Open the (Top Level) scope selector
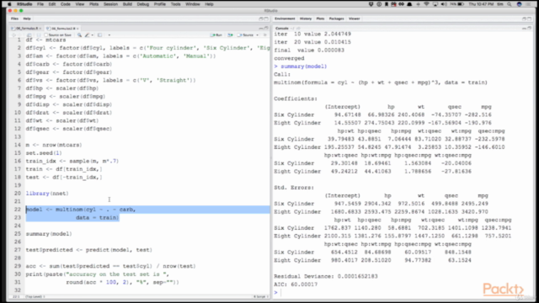Screen dimensions: 539x303 click(35, 296)
